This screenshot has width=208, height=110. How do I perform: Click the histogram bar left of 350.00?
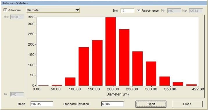coord(165,81)
